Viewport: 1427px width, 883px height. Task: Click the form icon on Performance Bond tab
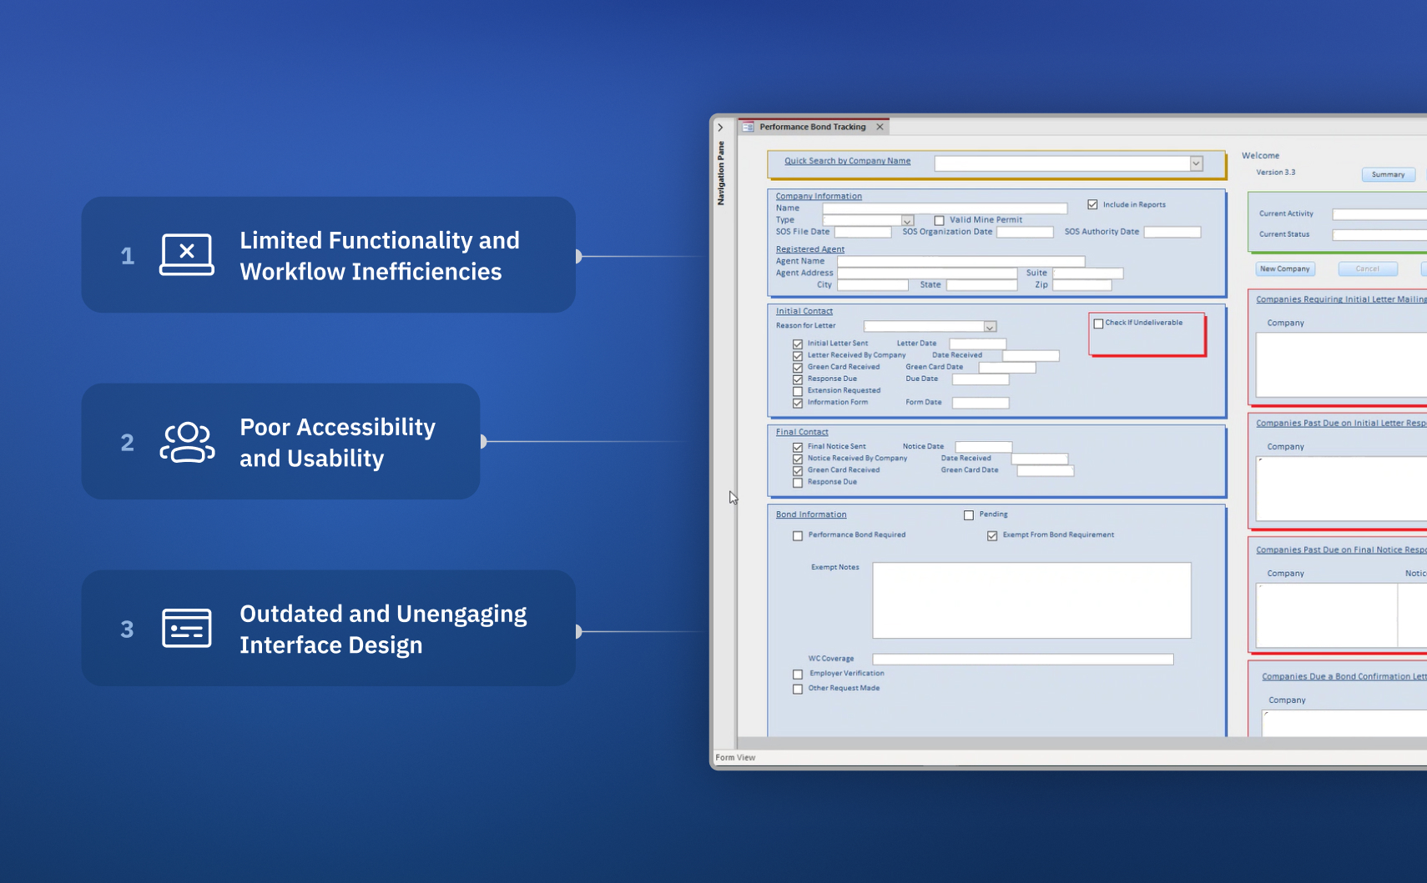[x=749, y=128]
